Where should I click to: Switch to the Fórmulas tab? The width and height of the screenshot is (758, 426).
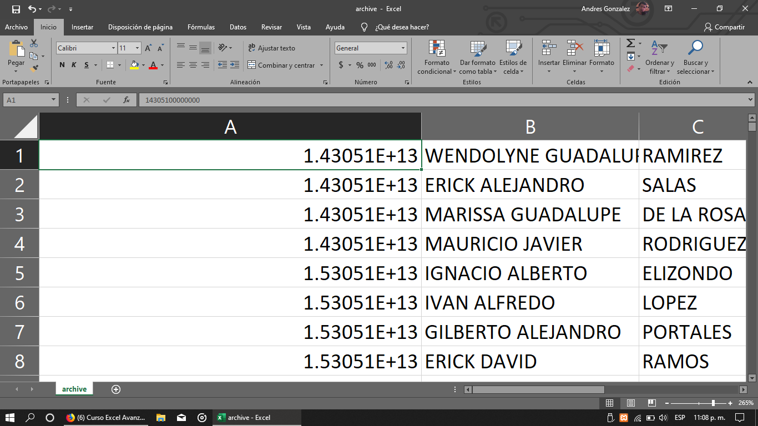pos(201,27)
